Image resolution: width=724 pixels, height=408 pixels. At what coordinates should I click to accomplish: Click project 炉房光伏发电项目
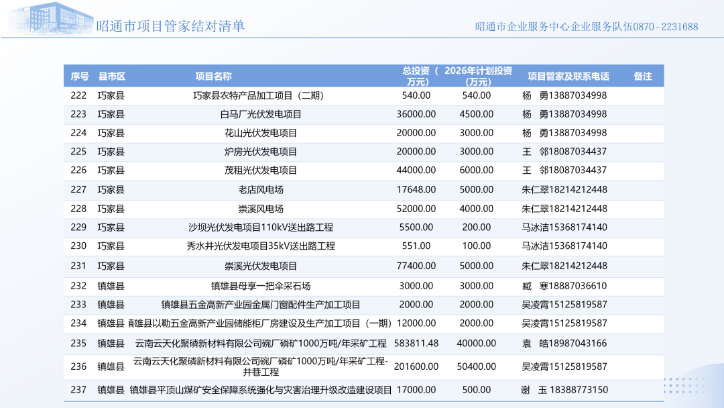click(x=260, y=152)
